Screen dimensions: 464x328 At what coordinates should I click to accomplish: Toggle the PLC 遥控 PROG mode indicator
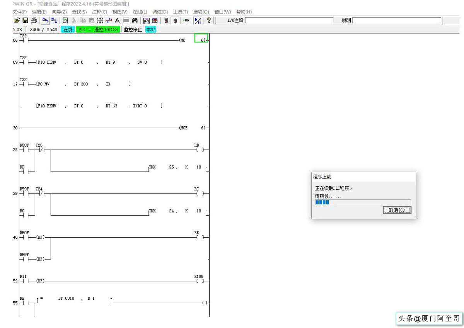98,30
